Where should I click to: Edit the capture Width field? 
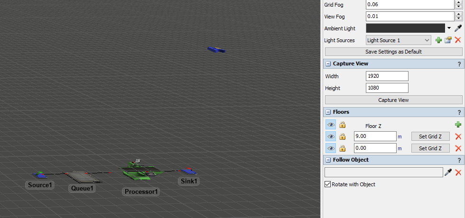(x=387, y=76)
